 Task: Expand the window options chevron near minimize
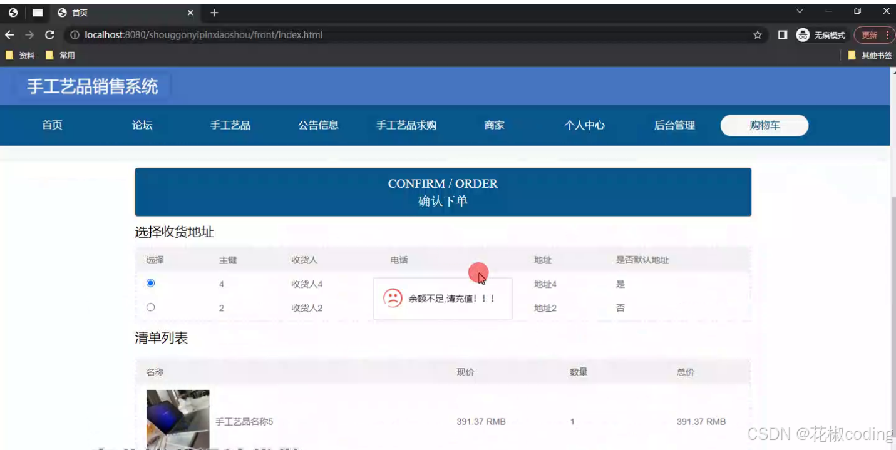click(799, 11)
